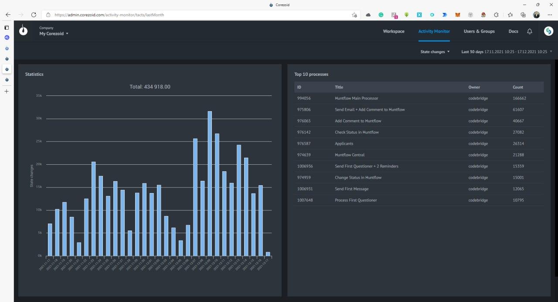Click the Corezoid logo icon
Image resolution: width=558 pixels, height=302 pixels.
coord(24,31)
